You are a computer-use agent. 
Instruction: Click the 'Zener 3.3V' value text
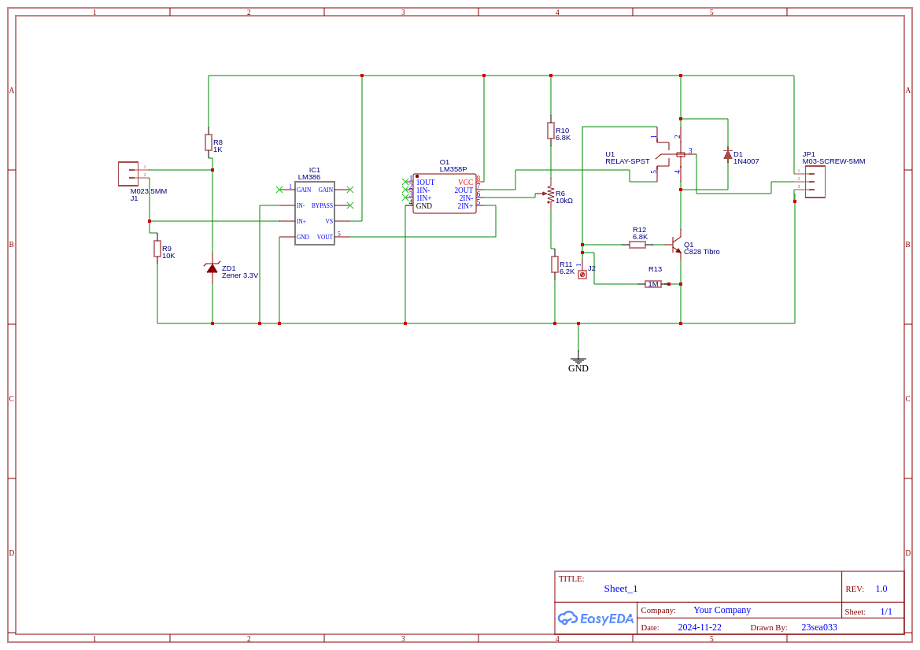tap(240, 275)
